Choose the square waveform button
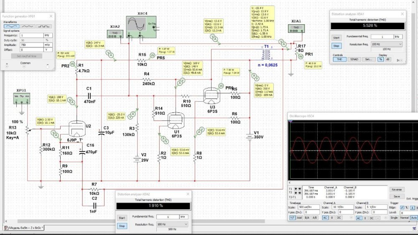Image resolution: width=418 pixels, height=235 pixels. (44, 26)
